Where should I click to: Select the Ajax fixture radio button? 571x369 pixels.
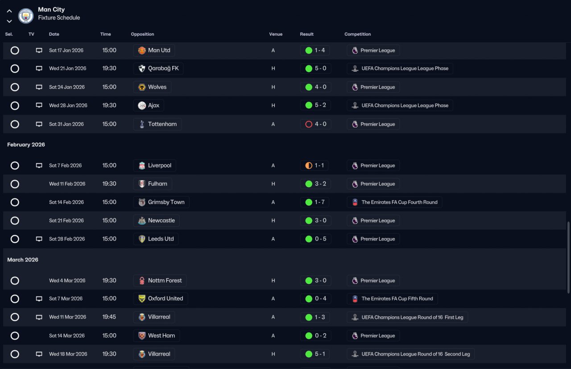[x=15, y=106]
